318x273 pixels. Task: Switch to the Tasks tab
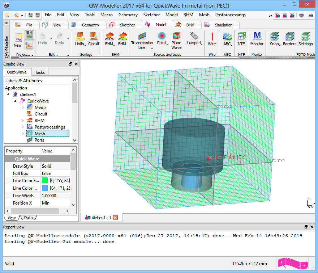40,72
